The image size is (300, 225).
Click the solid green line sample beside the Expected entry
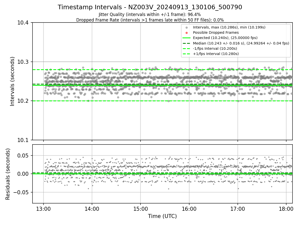click(186, 38)
